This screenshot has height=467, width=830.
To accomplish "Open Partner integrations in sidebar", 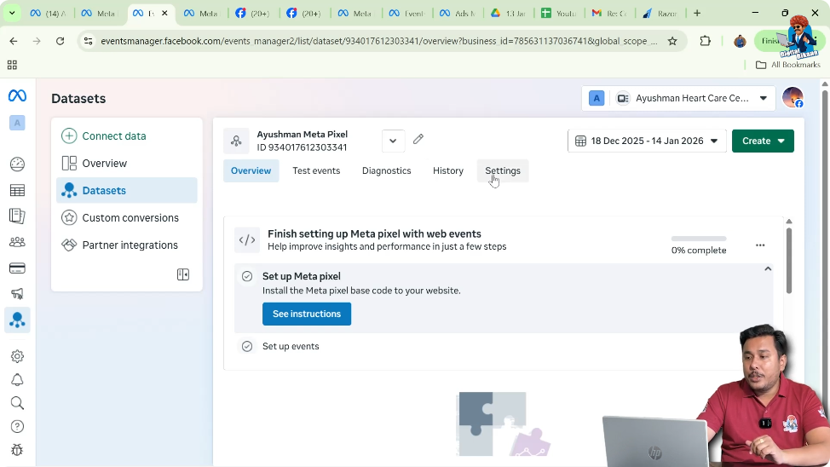I will (127, 245).
